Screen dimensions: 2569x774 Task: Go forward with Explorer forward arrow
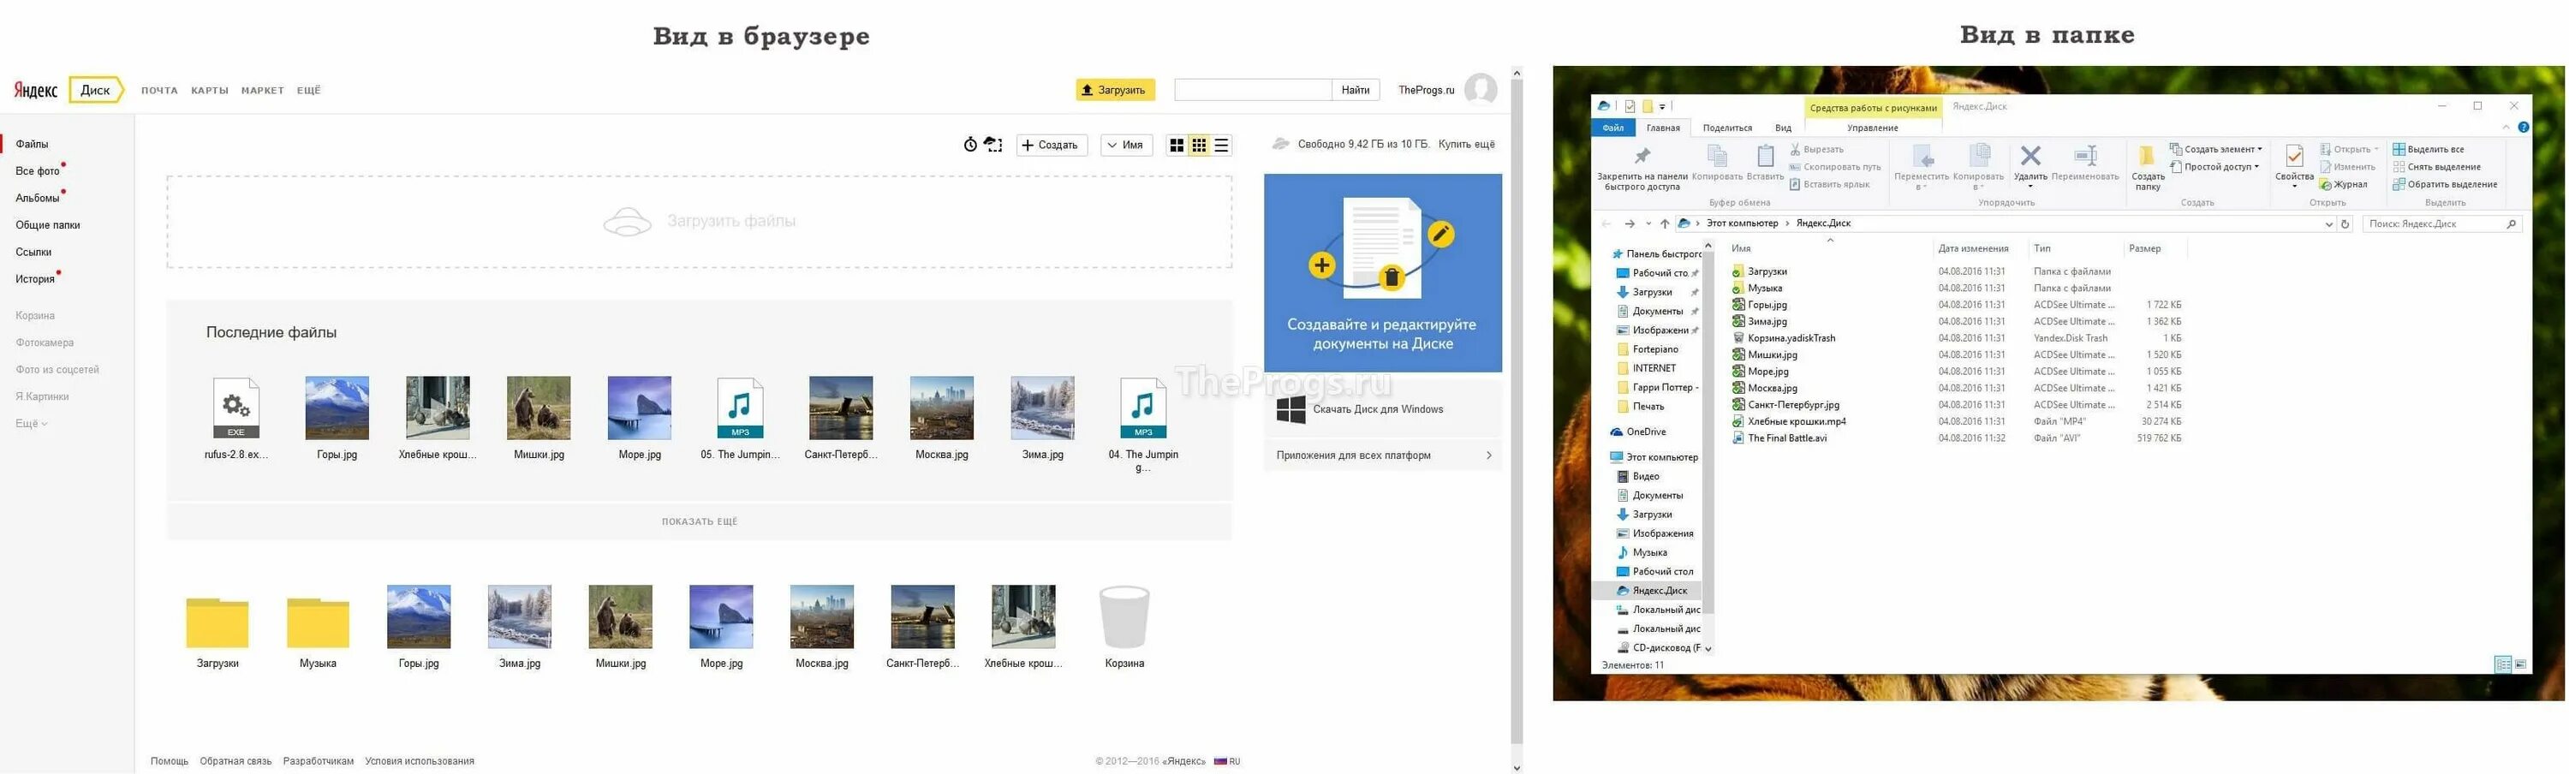(1630, 223)
